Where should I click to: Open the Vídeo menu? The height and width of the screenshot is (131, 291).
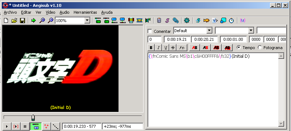point(50,12)
